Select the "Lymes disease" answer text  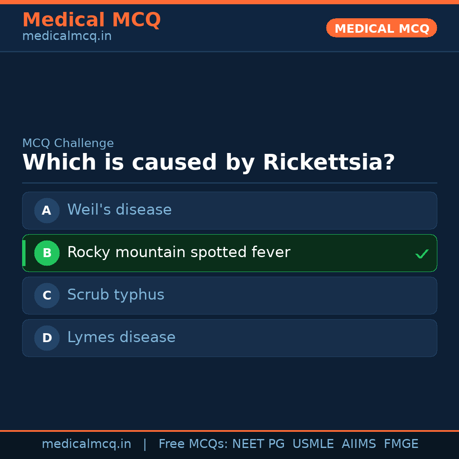pos(121,337)
